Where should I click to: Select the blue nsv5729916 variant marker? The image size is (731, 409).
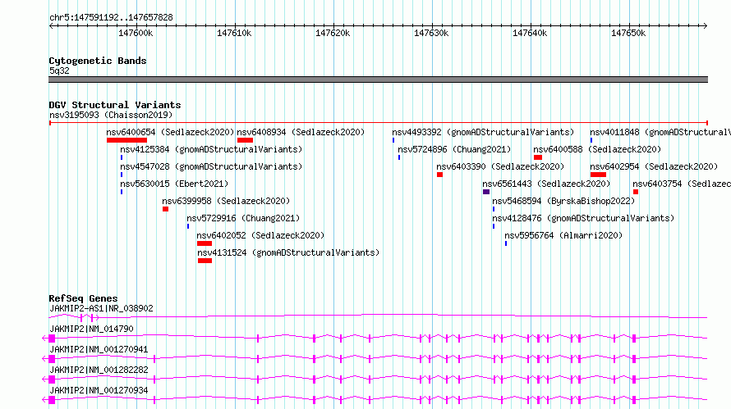[188, 226]
